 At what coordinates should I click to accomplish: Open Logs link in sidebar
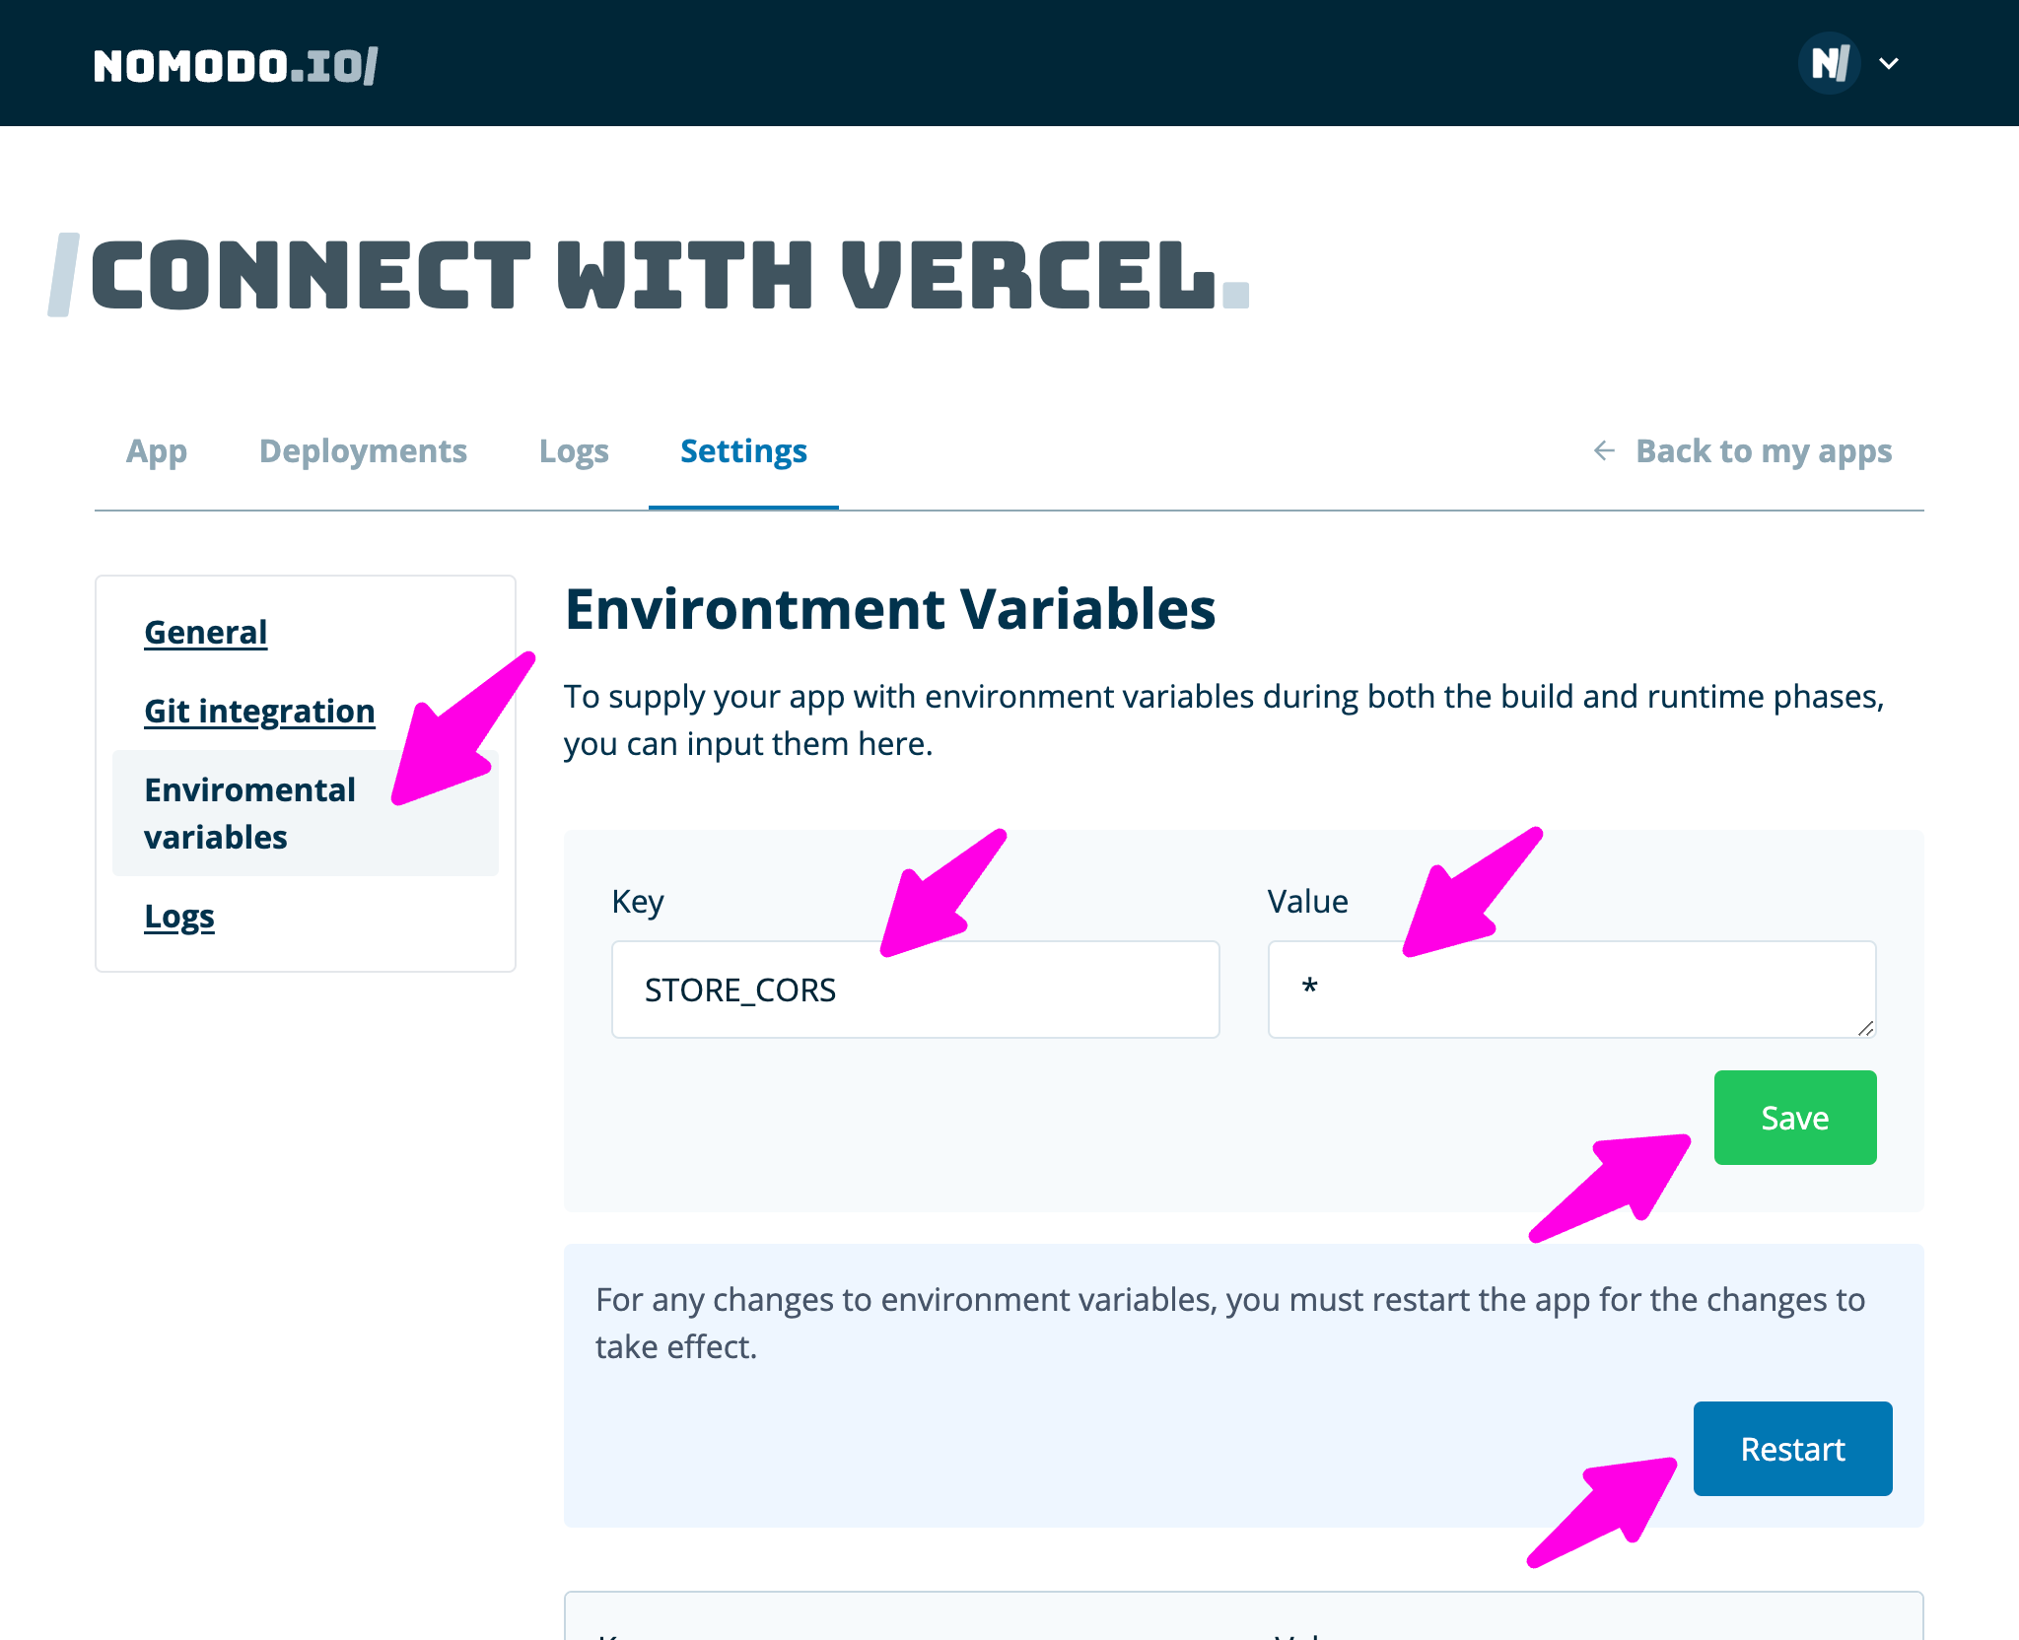pos(178,917)
